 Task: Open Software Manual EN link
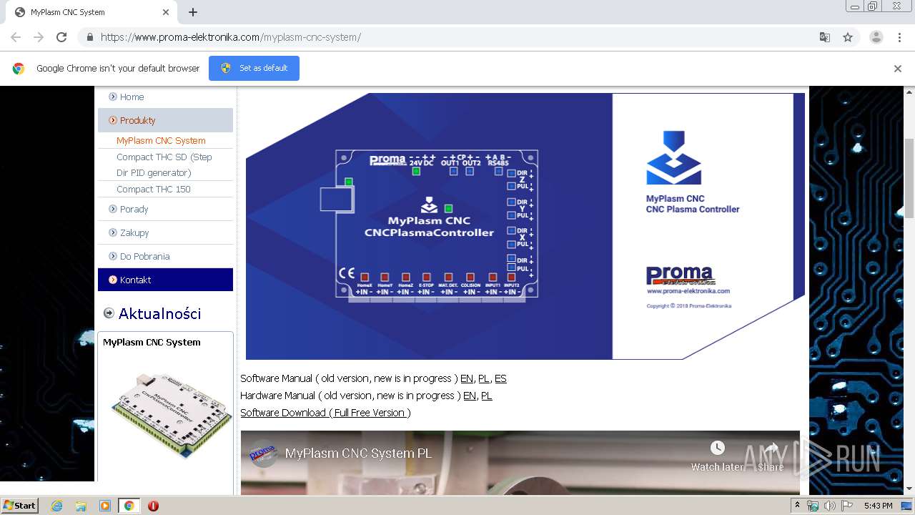[x=467, y=378]
